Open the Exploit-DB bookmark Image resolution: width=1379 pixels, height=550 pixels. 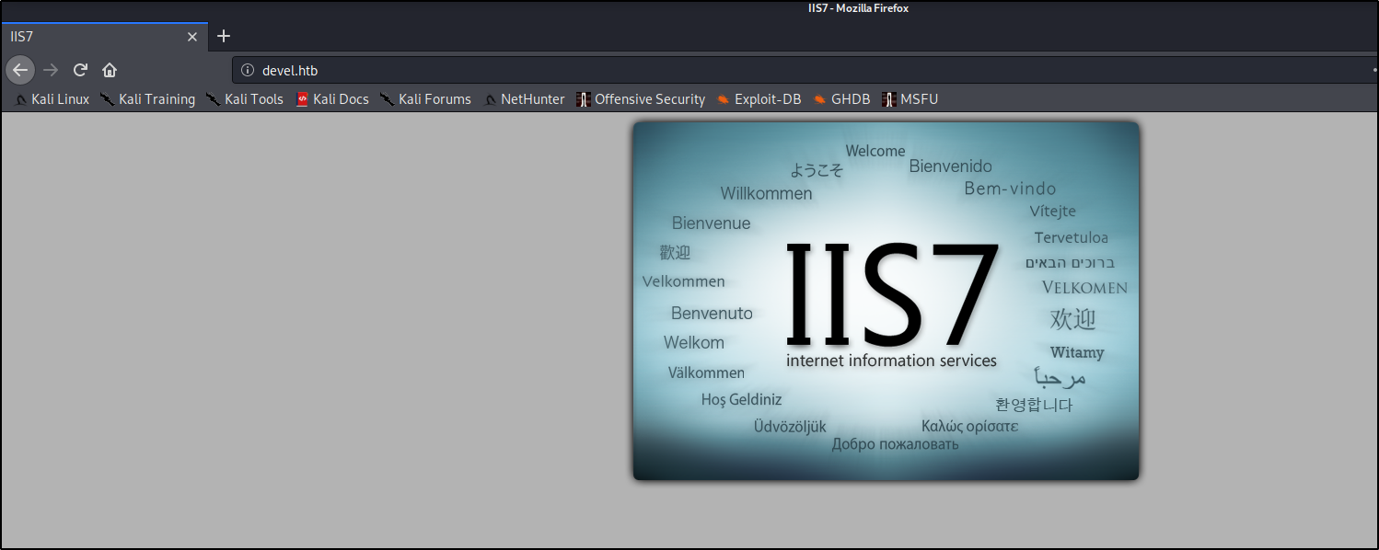pos(759,99)
